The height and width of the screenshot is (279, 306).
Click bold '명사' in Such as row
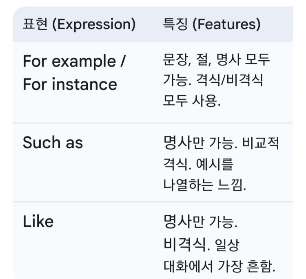(177, 143)
